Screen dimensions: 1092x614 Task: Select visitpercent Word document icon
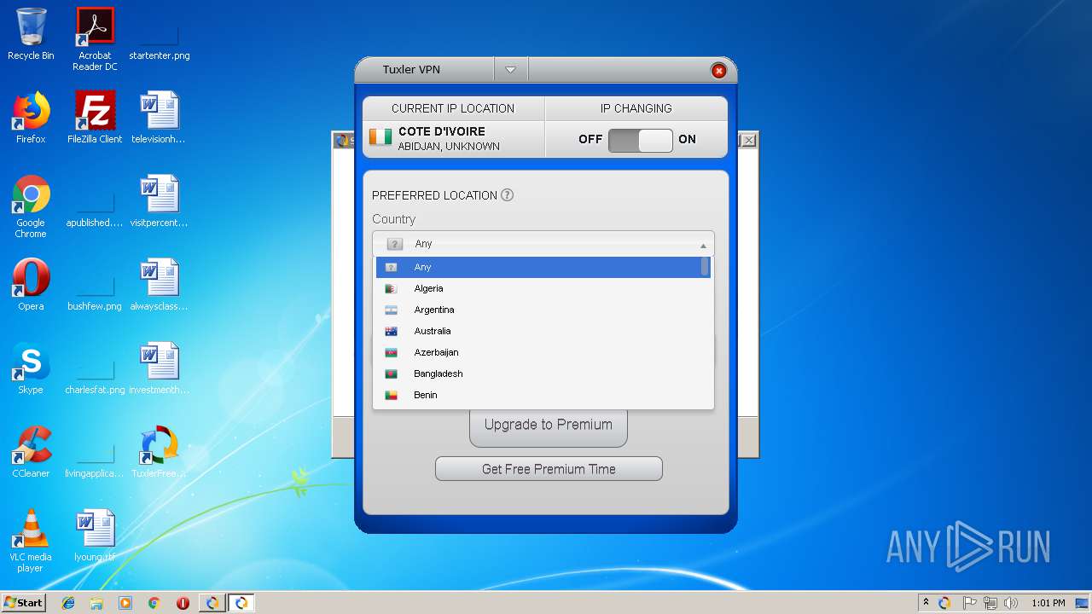(160, 201)
